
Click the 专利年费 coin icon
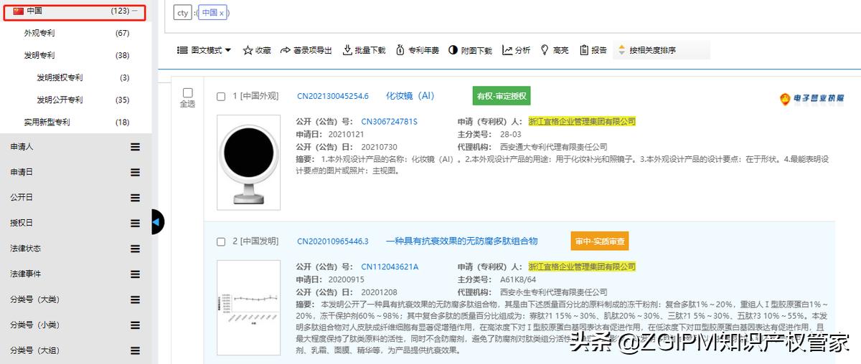[x=400, y=50]
